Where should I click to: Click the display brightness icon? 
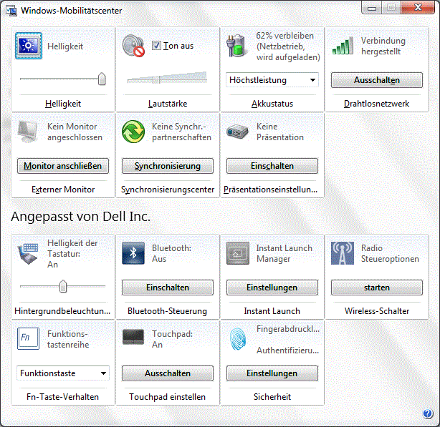(29, 46)
